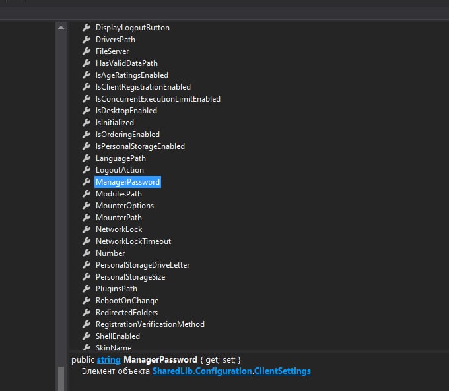Select the MounterPath property
This screenshot has width=449, height=391.
119,218
